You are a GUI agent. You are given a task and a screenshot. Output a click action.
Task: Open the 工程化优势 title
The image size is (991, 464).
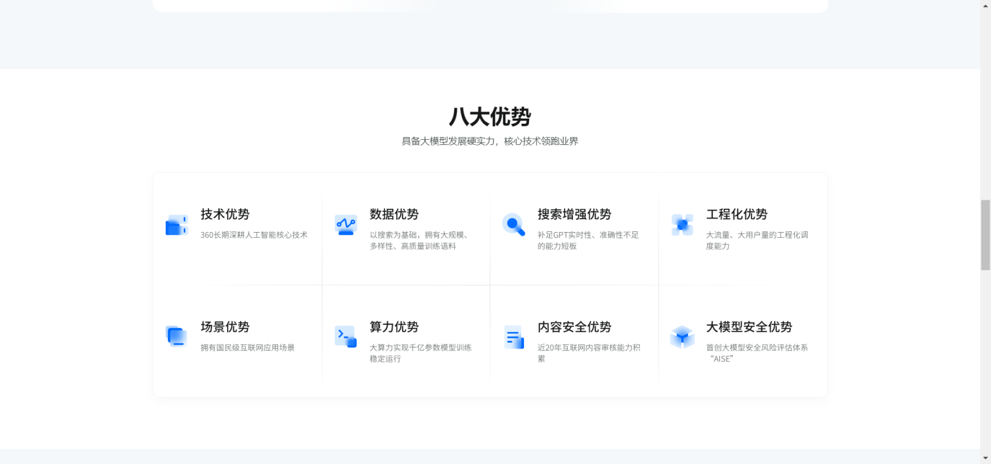click(x=737, y=215)
